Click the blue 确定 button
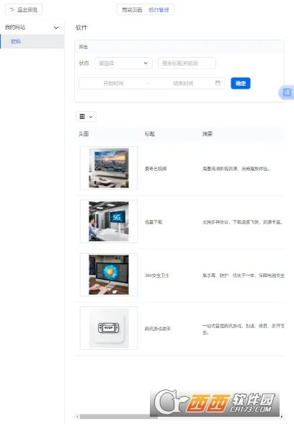Viewport: 294px width, 424px height. (241, 84)
